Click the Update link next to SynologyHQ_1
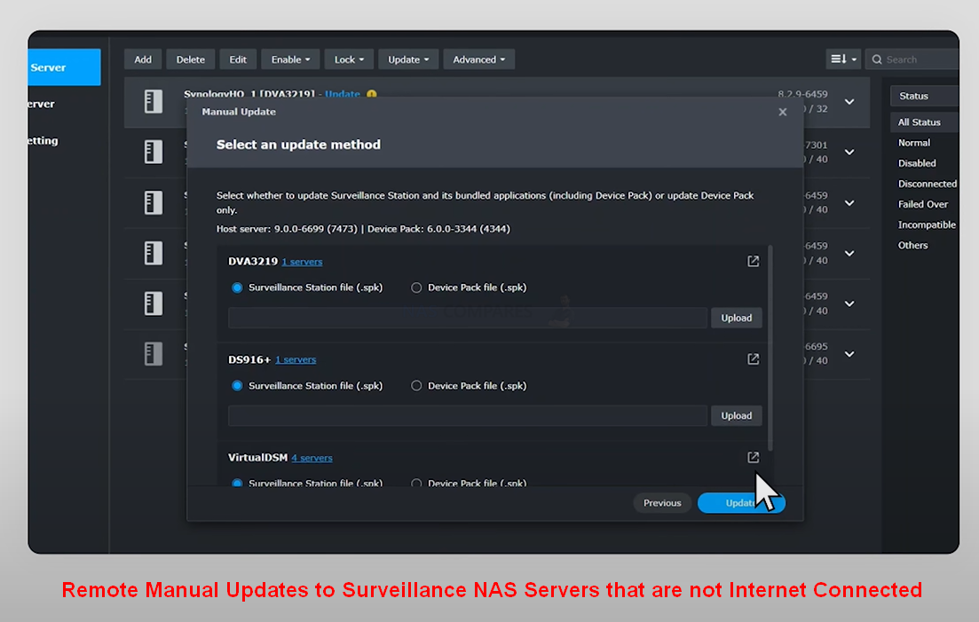 pos(343,94)
